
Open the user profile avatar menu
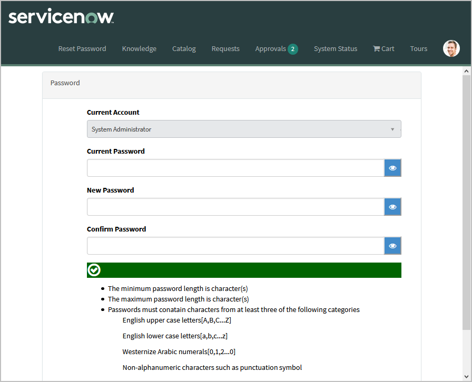point(451,48)
